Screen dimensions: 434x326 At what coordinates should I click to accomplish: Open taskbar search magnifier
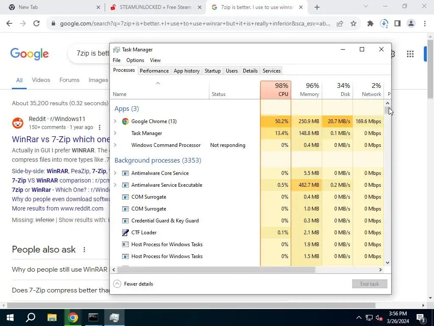pyautogui.click(x=31, y=318)
